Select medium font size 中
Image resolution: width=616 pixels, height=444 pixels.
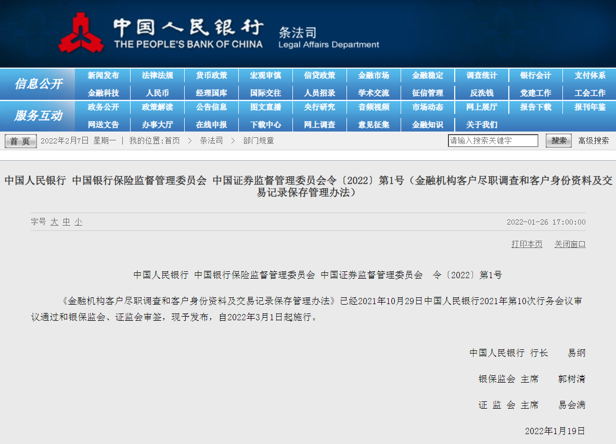(x=66, y=222)
